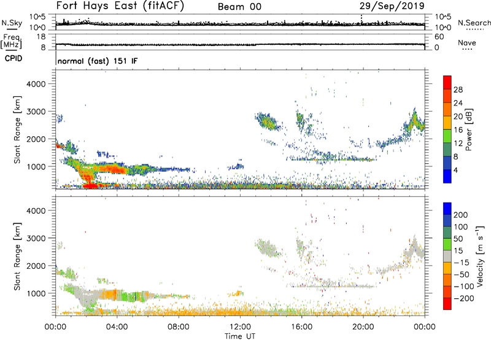Click the date '29/Sep/2019'
Viewport: 491px width, 340px height.
point(392,6)
